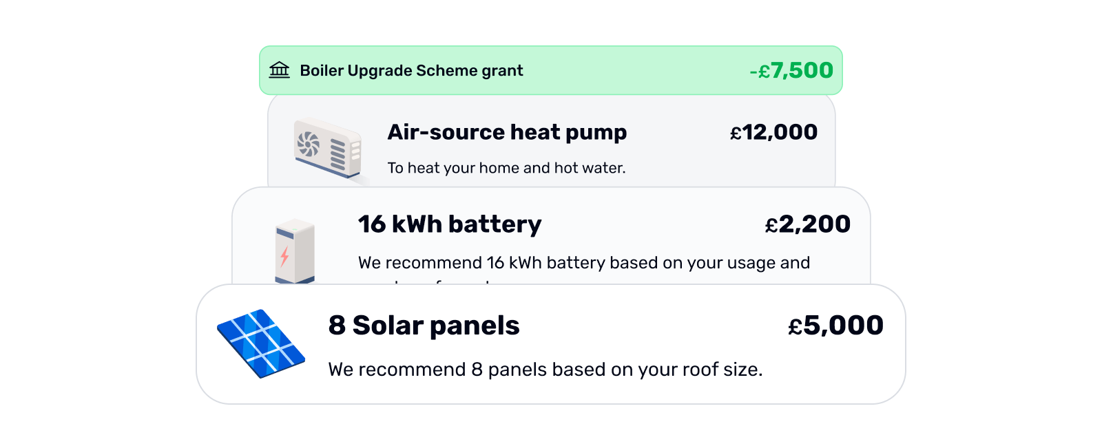Click the 16 kWh battery recommendation text

click(x=583, y=263)
